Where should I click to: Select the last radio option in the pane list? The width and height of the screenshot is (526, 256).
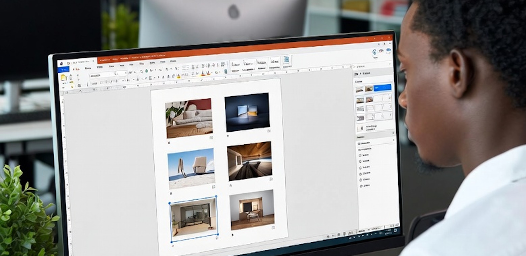click(361, 186)
